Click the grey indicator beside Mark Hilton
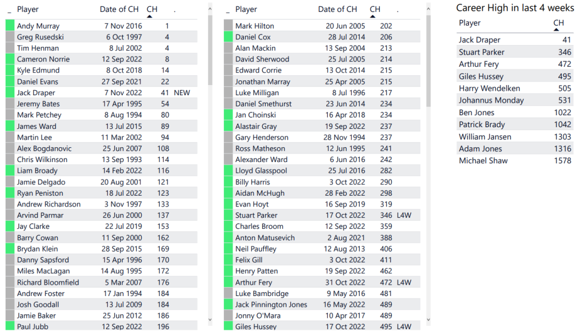This screenshot has height=336, width=585. pos(229,26)
